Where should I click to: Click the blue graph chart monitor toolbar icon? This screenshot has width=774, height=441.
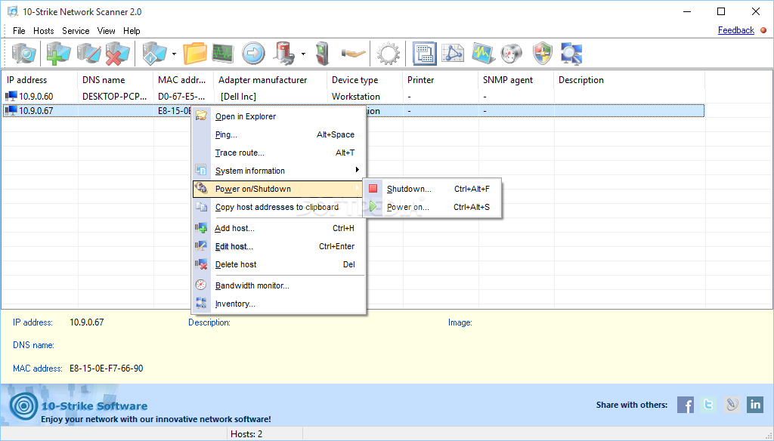[483, 54]
